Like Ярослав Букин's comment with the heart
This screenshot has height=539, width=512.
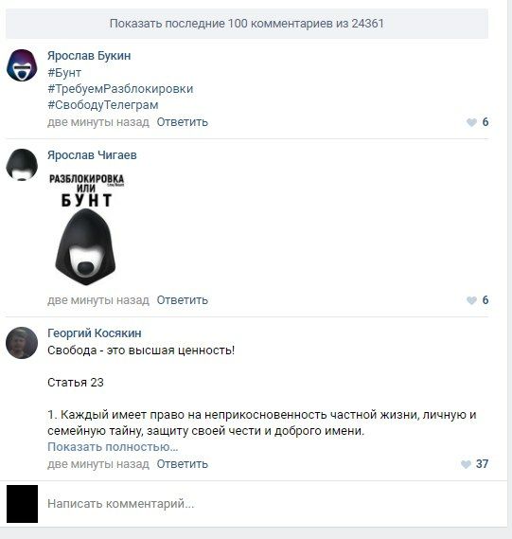(471, 122)
